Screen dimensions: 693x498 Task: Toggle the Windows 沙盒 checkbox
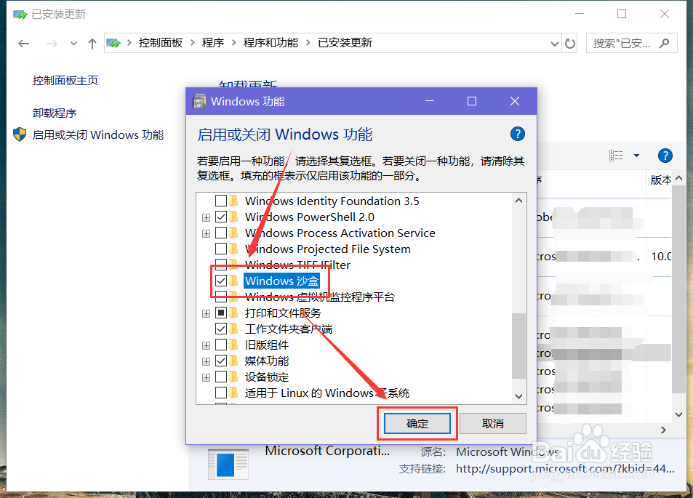click(220, 280)
